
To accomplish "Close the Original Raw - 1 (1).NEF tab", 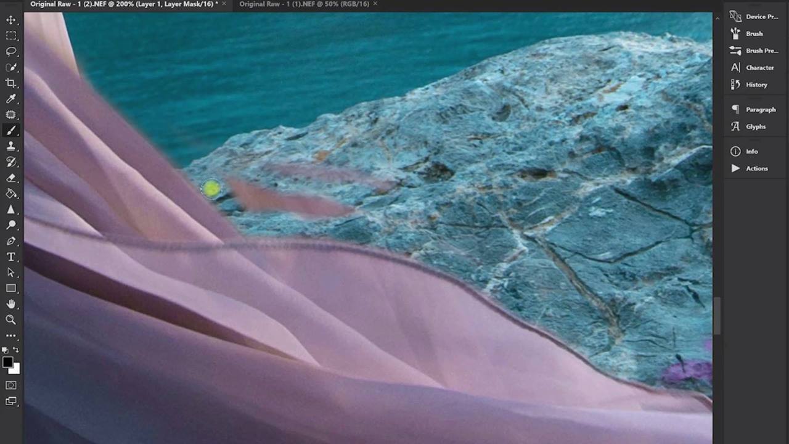I will (x=375, y=4).
